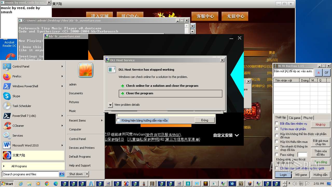Click the Đóng button
This screenshot has width=332, height=187.
point(205,120)
